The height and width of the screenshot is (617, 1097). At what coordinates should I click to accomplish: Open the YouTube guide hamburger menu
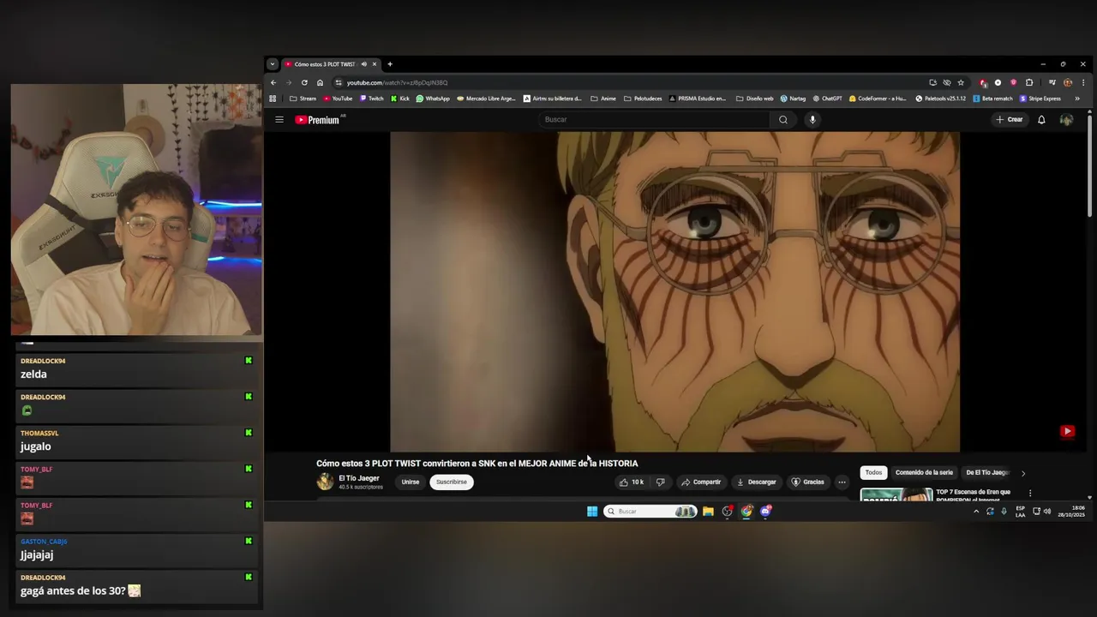(x=279, y=119)
